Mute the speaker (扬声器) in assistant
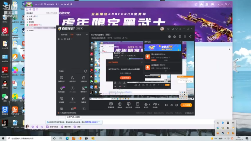This screenshot has height=141, width=251. click(155, 105)
